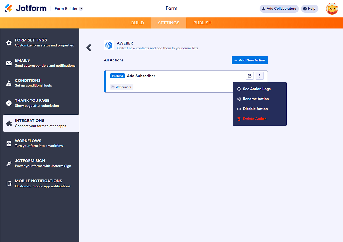Click the link icon in Jotformers tag
Screen dimensions: 343x242
(x=113, y=87)
